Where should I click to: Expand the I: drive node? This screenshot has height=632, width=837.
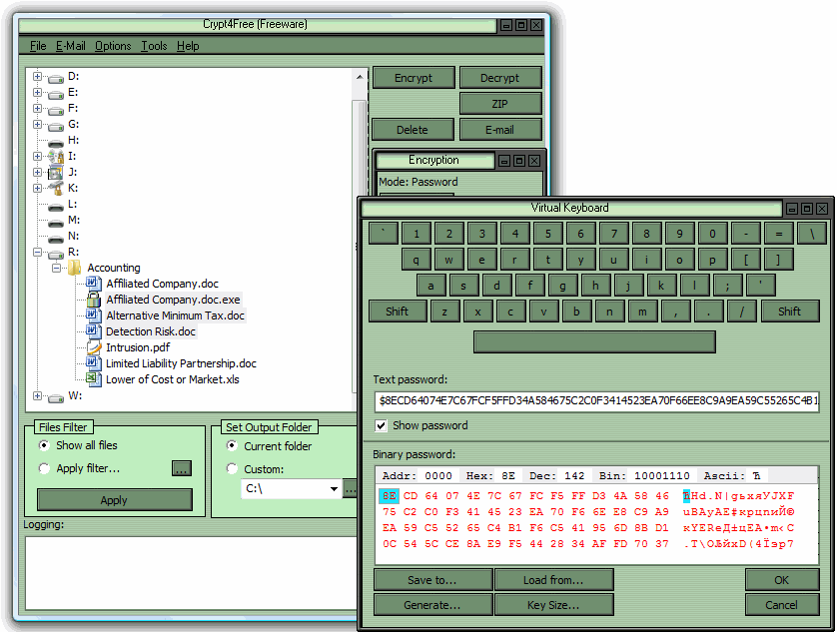click(37, 157)
